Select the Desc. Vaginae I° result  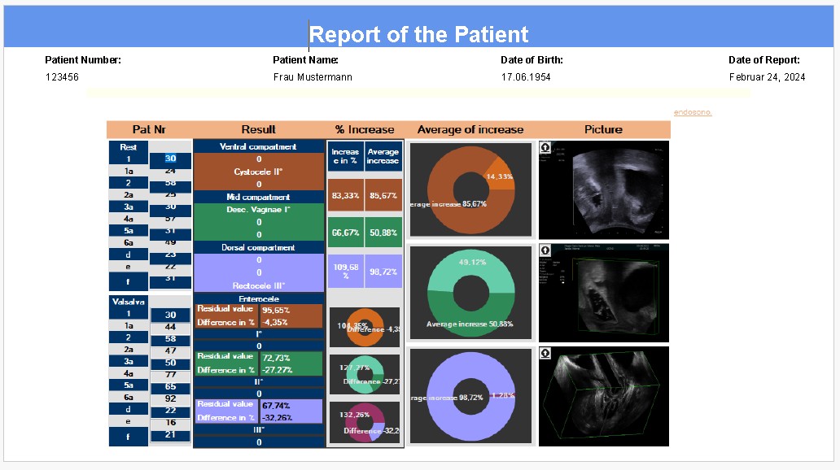click(x=258, y=209)
